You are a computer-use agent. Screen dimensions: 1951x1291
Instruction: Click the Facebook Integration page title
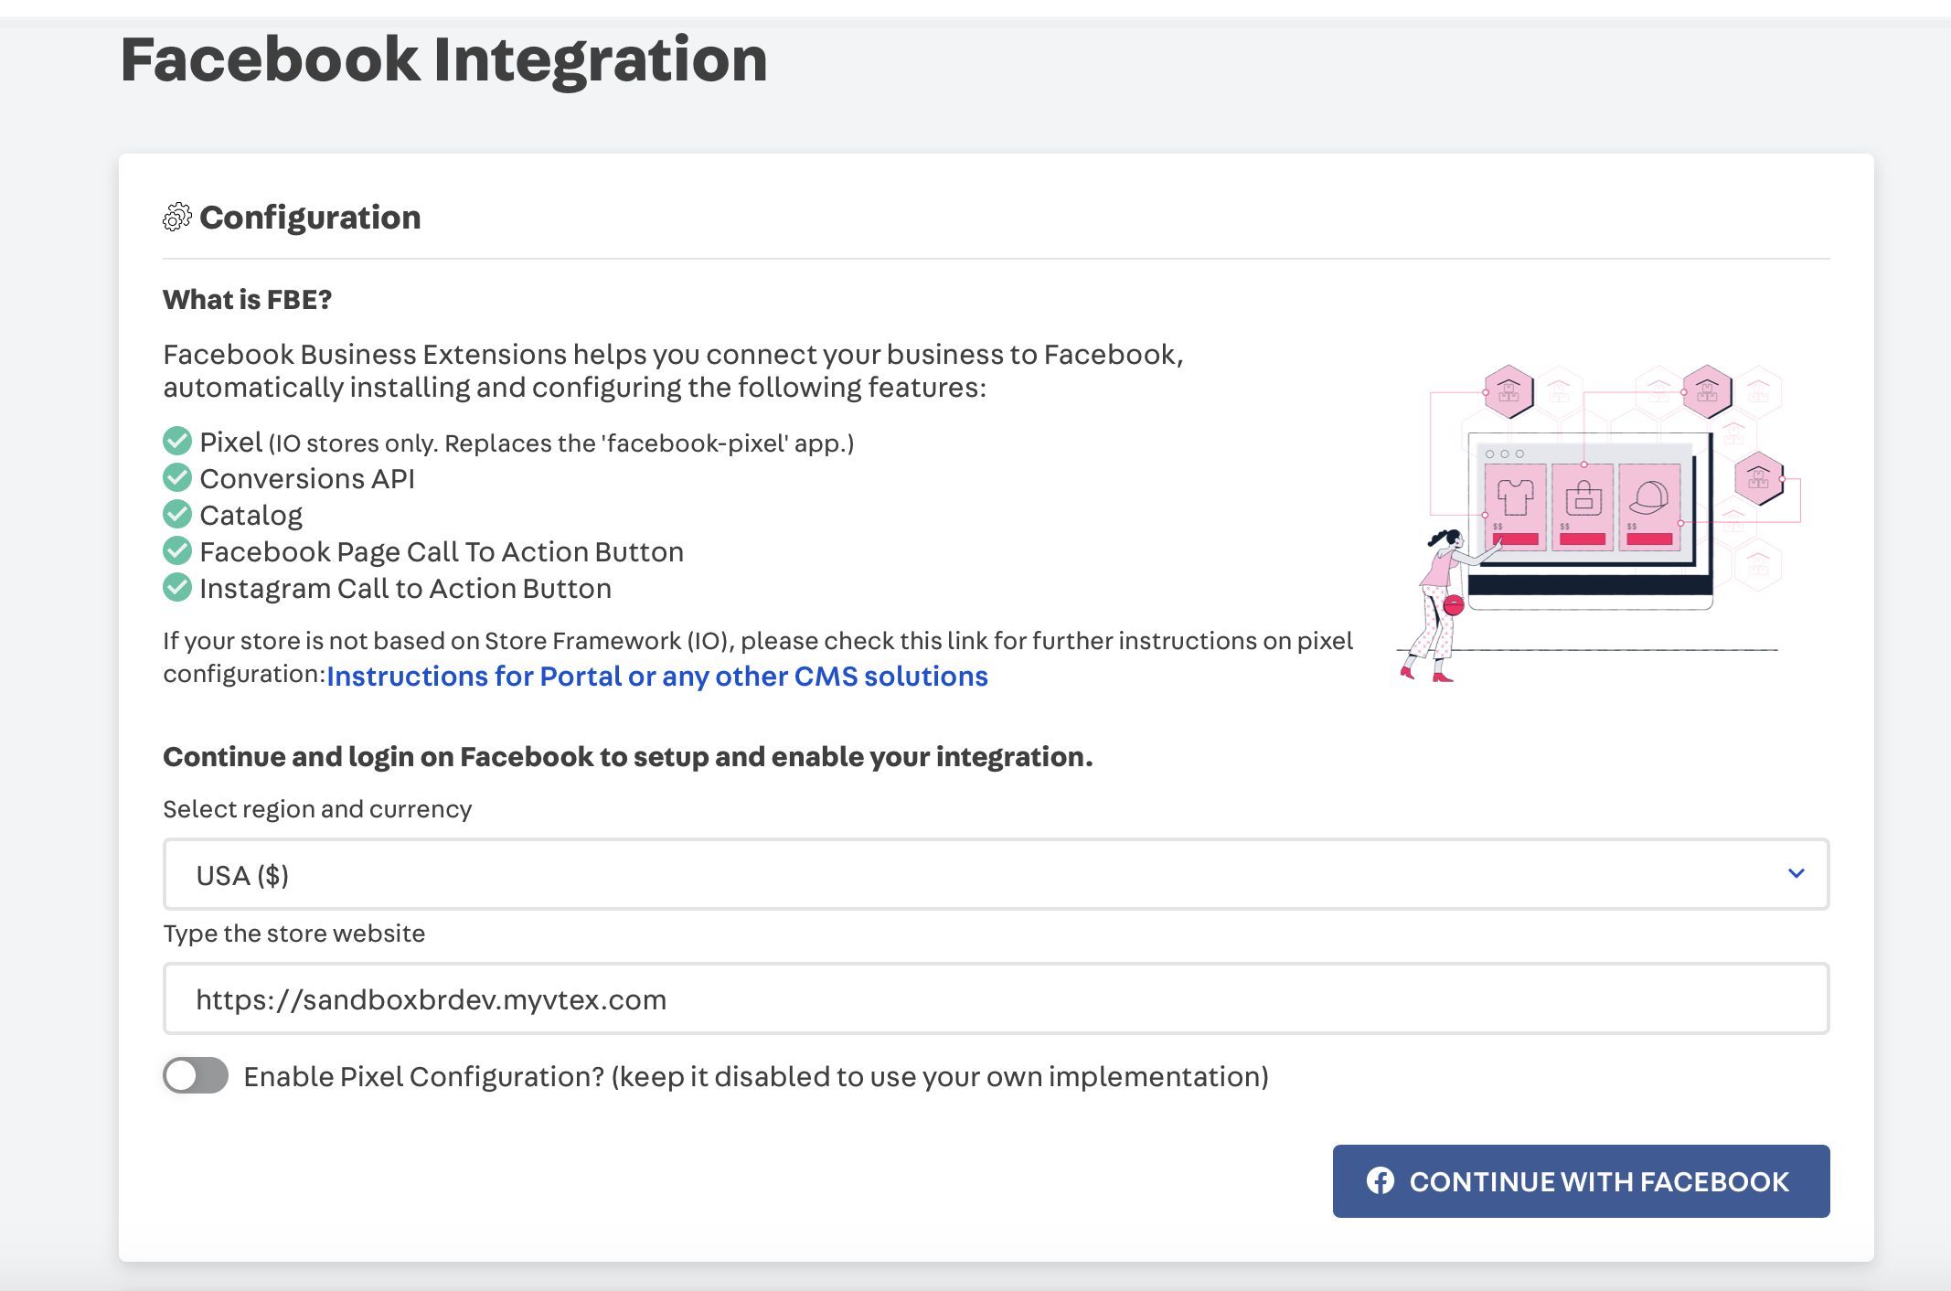(444, 60)
